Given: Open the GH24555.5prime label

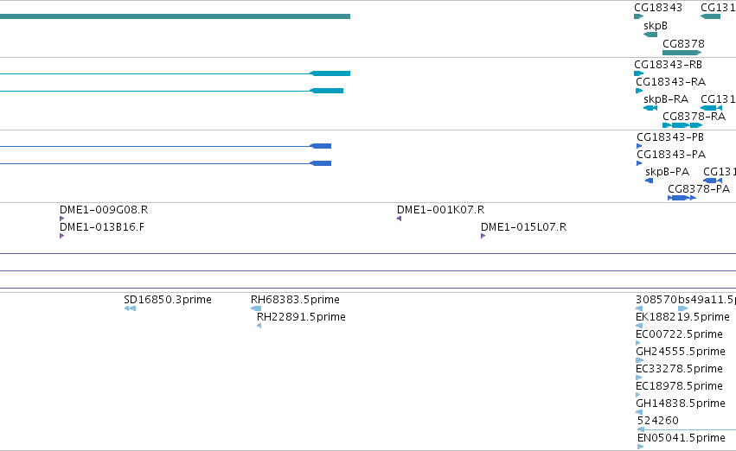Looking at the screenshot, I should (680, 351).
